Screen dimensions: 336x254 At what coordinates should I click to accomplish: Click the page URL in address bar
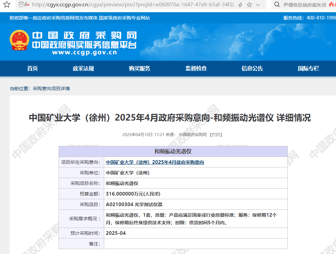pos(133,5)
